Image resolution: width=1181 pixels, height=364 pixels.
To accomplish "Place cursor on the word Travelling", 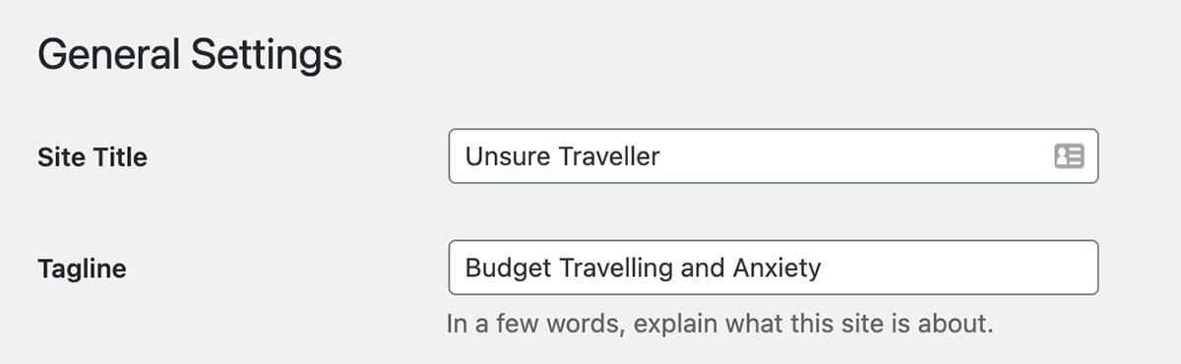I will (614, 268).
